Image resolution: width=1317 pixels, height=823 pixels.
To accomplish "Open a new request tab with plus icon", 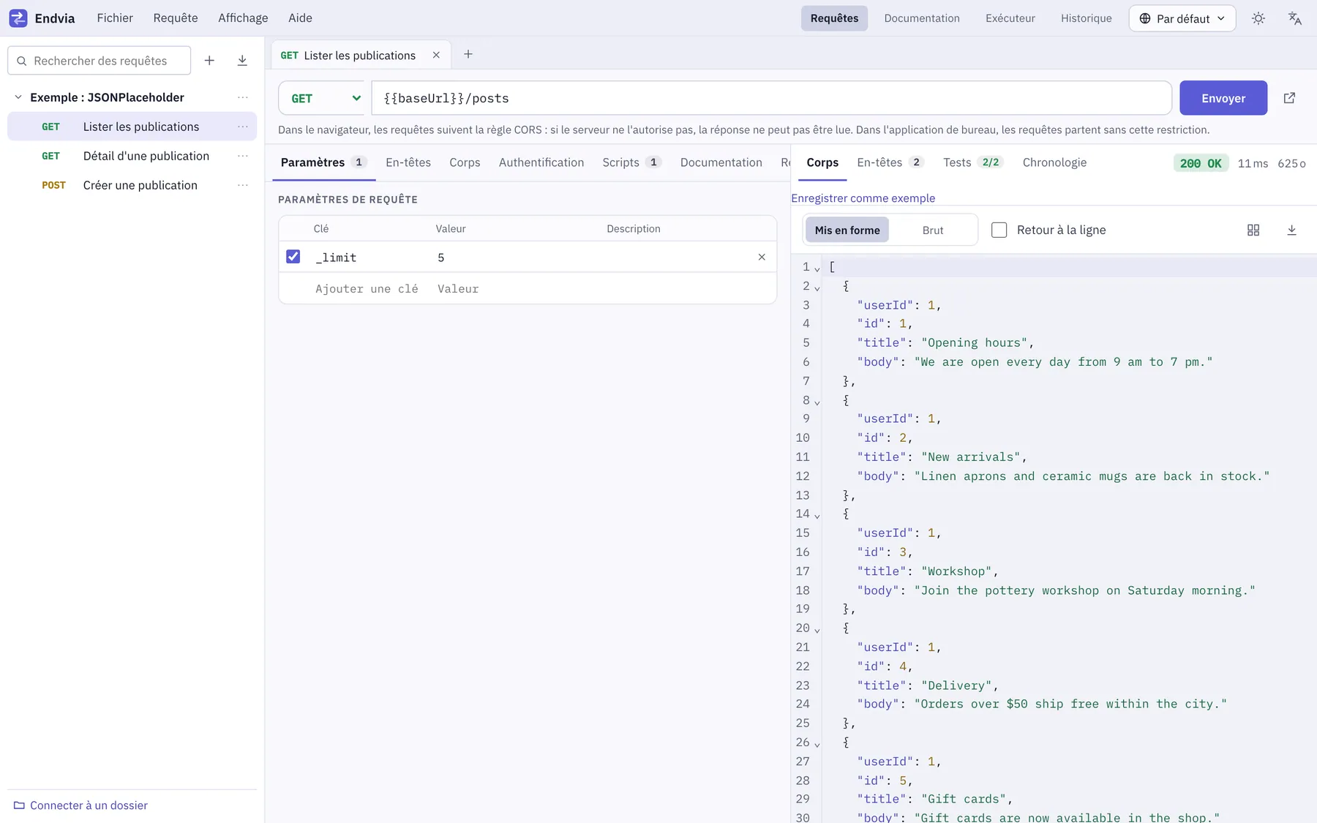I will tap(468, 54).
